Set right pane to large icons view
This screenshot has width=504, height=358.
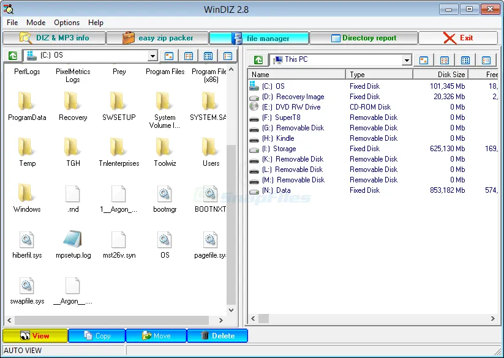tap(424, 60)
